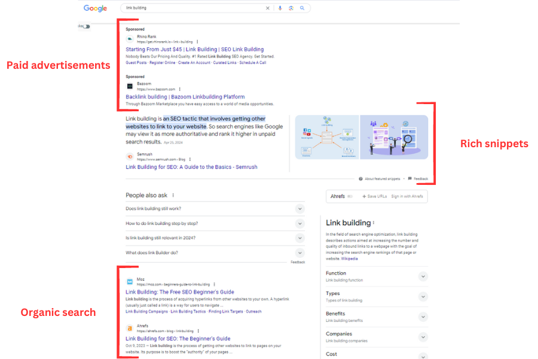
Task: Open 'People also ask' options menu
Action: tap(173, 195)
